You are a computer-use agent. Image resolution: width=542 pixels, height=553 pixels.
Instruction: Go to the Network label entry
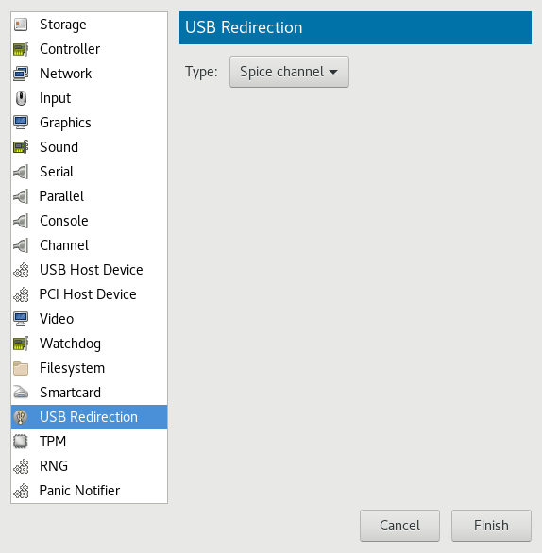click(x=66, y=74)
